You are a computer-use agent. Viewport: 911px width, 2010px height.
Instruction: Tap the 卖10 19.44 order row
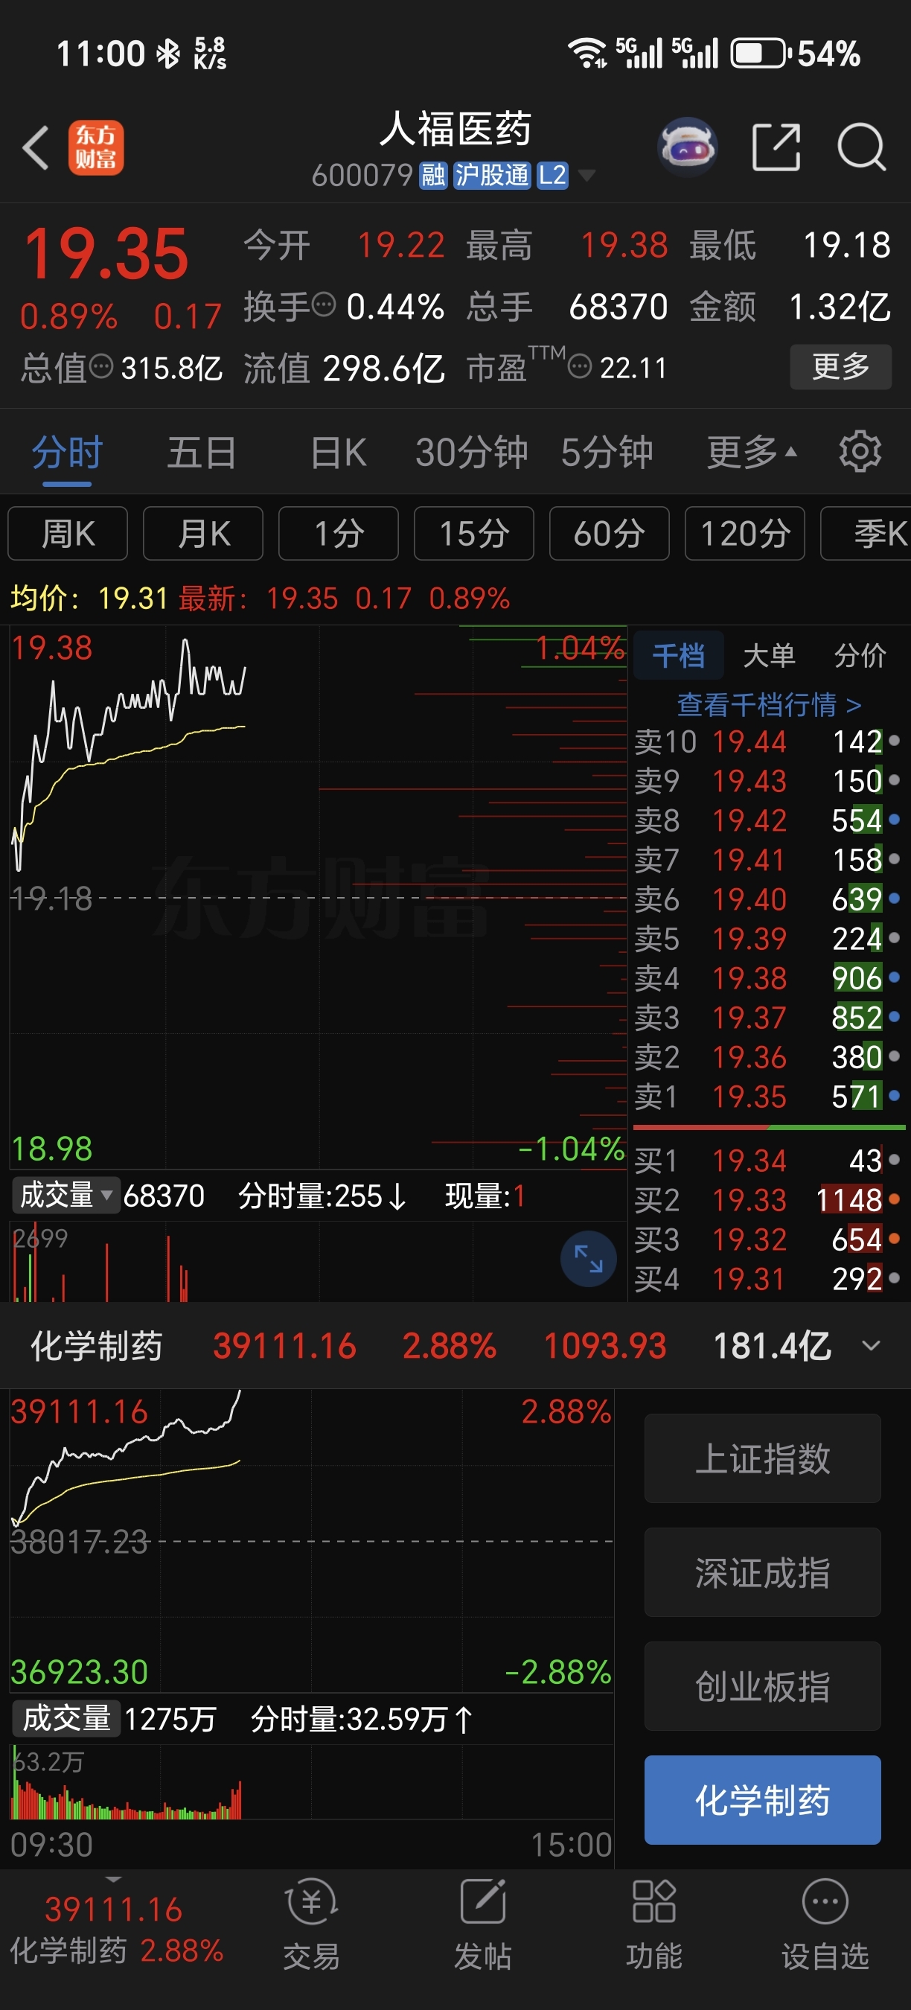(x=768, y=741)
